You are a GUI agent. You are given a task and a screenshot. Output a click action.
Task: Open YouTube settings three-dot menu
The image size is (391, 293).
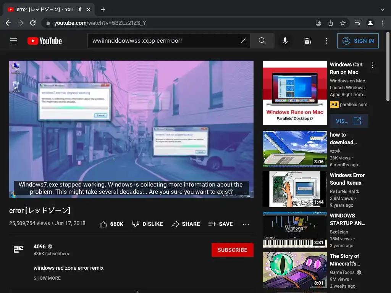tap(326, 40)
